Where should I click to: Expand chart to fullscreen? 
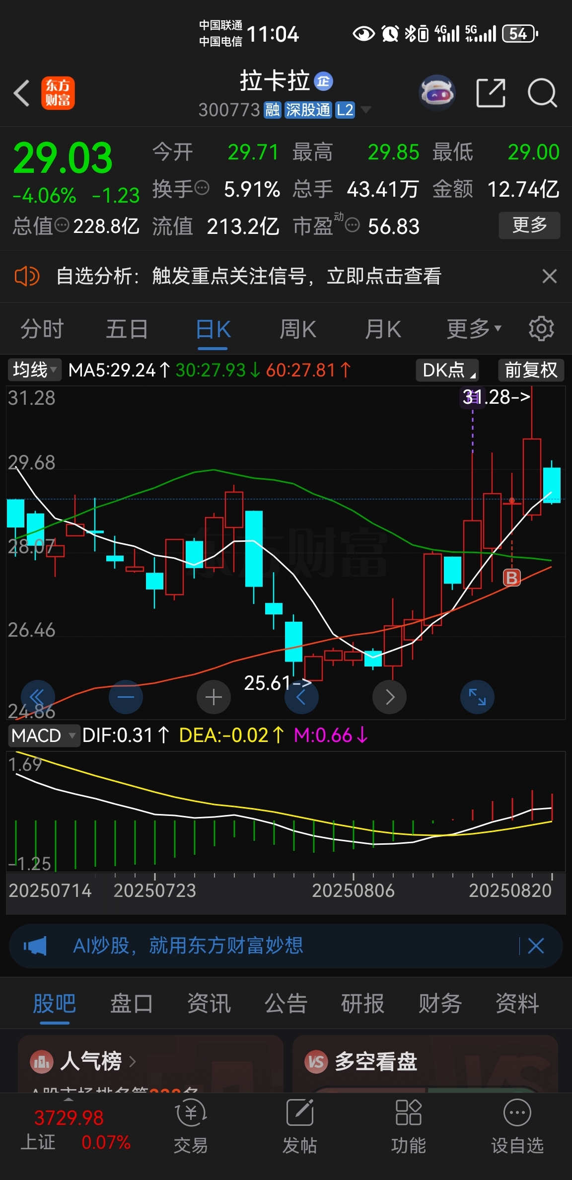tap(477, 697)
